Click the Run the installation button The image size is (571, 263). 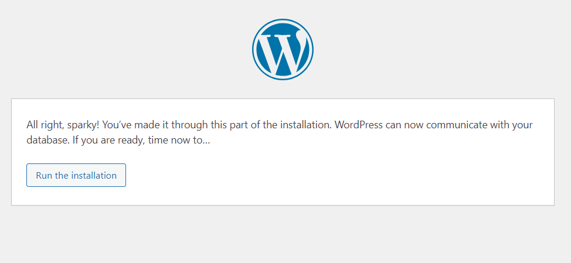(x=76, y=175)
